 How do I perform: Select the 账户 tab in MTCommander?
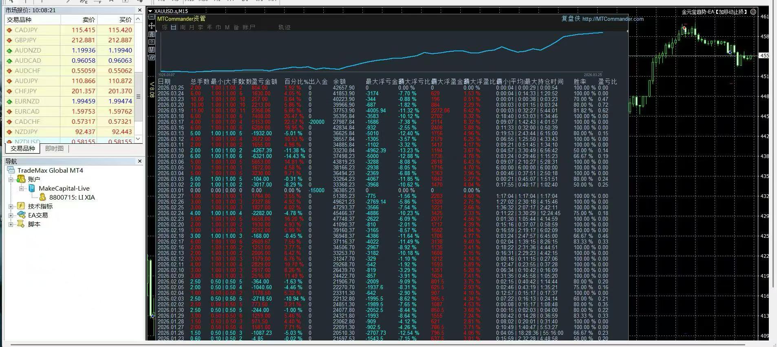[x=249, y=27]
